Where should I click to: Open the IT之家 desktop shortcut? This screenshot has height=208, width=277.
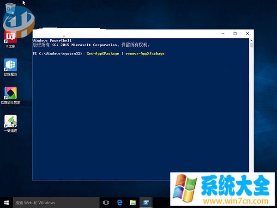(x=11, y=39)
